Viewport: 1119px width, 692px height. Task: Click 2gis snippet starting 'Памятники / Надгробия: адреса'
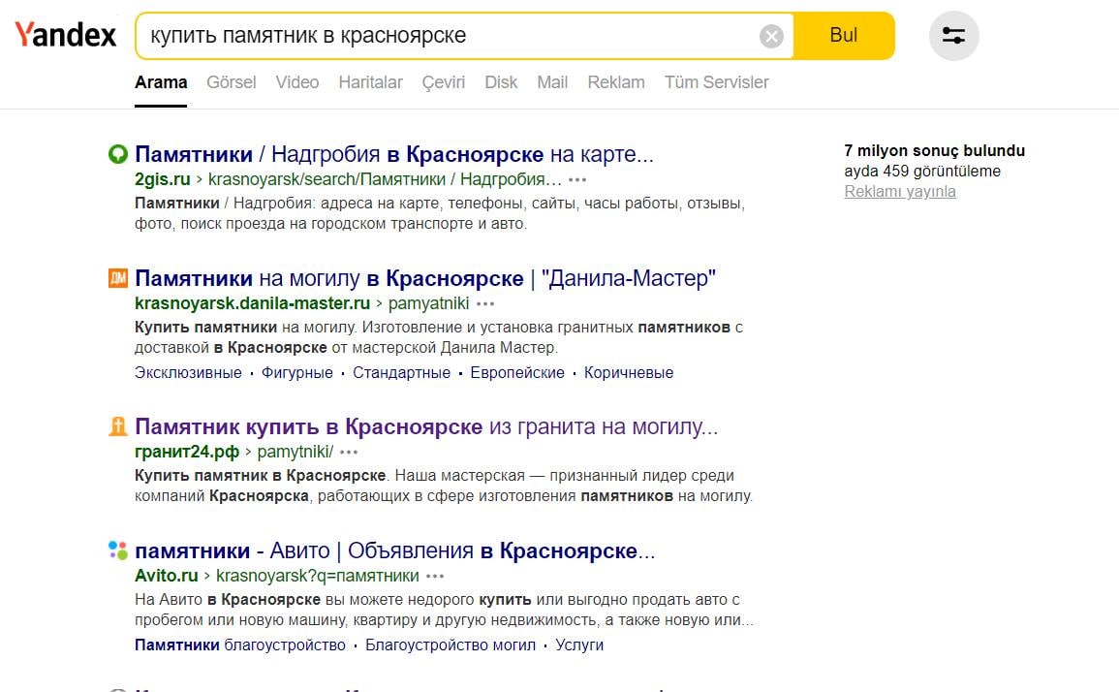(440, 213)
